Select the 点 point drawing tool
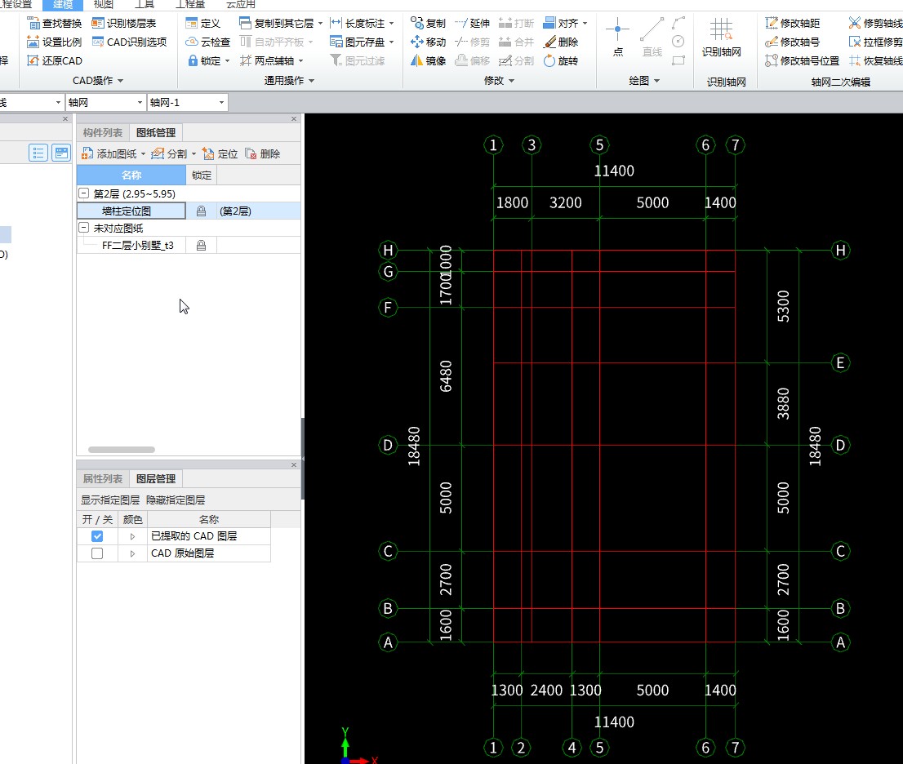Image resolution: width=903 pixels, height=764 pixels. tap(617, 37)
